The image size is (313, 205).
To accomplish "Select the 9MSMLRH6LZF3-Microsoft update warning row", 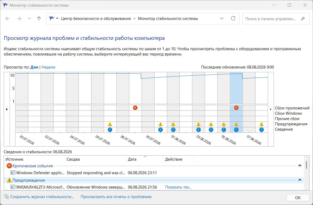I will click(x=154, y=187).
